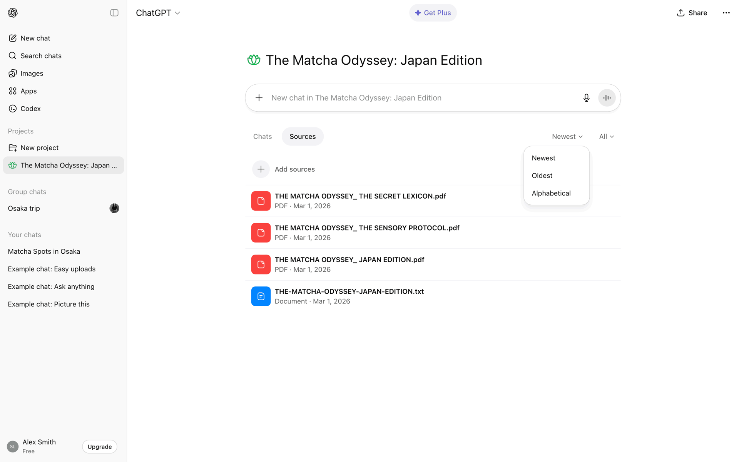Click the Your chats section header
The image size is (739, 462).
tap(24, 235)
